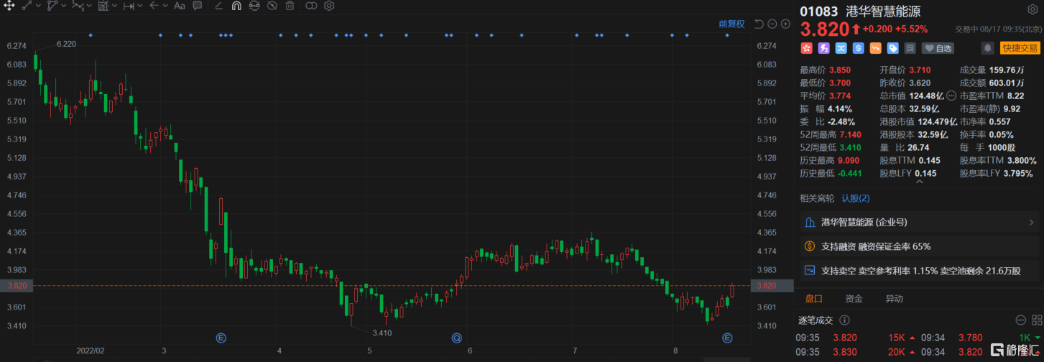Open 港华智慧能源 (企业号) company page

tap(918, 222)
